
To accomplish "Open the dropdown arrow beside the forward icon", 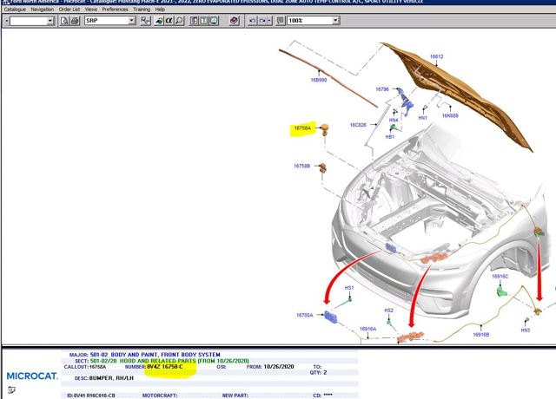I will (269, 21).
